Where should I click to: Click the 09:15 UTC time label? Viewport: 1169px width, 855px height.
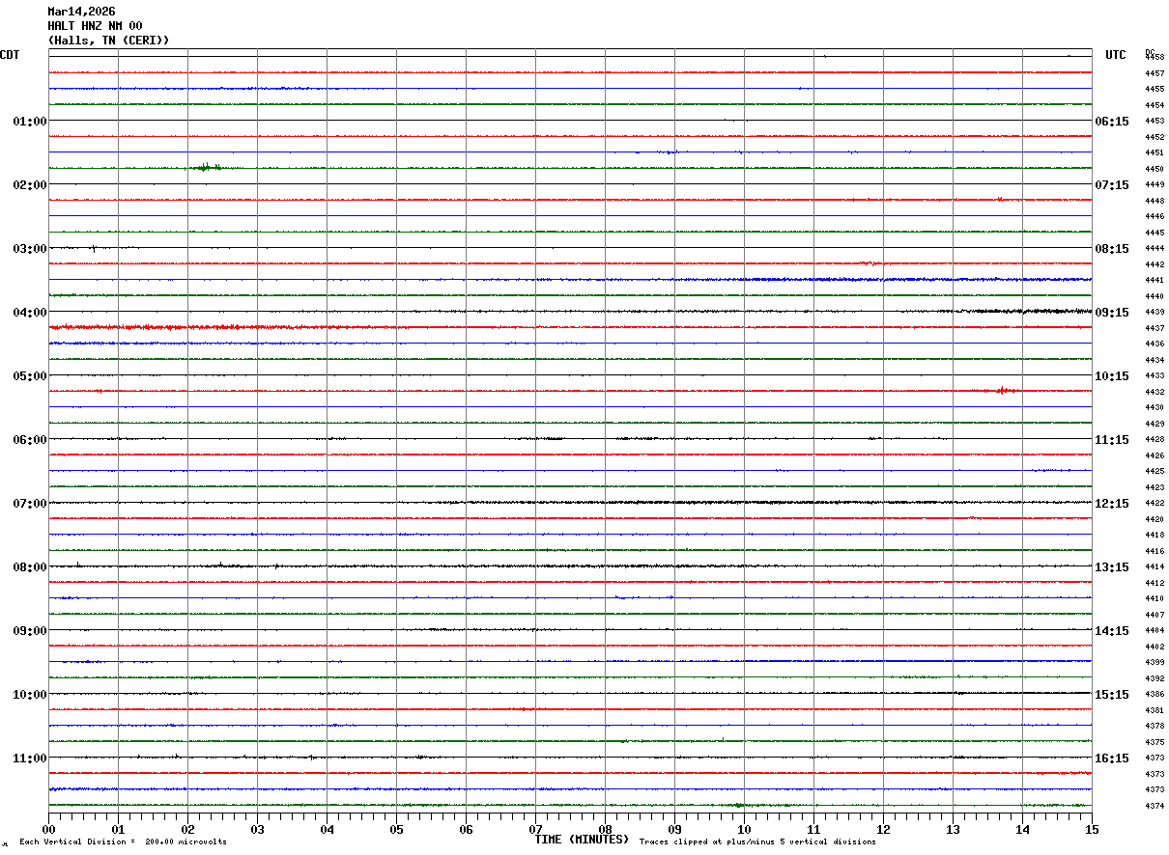point(1111,312)
